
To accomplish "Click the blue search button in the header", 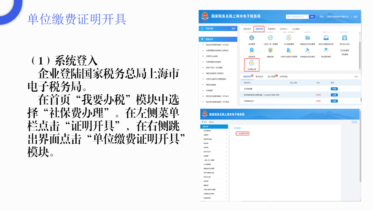I will pyautogui.click(x=312, y=17).
